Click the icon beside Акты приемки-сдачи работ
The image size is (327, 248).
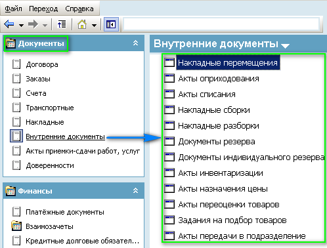[x=16, y=151]
